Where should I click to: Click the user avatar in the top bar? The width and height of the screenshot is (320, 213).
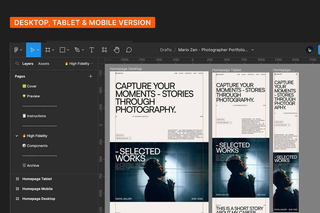coord(310,50)
